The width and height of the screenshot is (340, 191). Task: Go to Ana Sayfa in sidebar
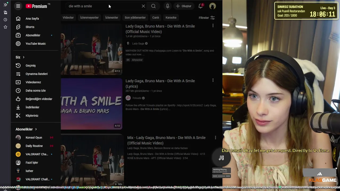(x=36, y=19)
